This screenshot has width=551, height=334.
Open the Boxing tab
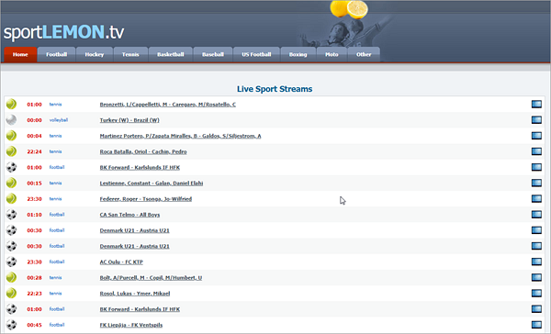(x=298, y=54)
